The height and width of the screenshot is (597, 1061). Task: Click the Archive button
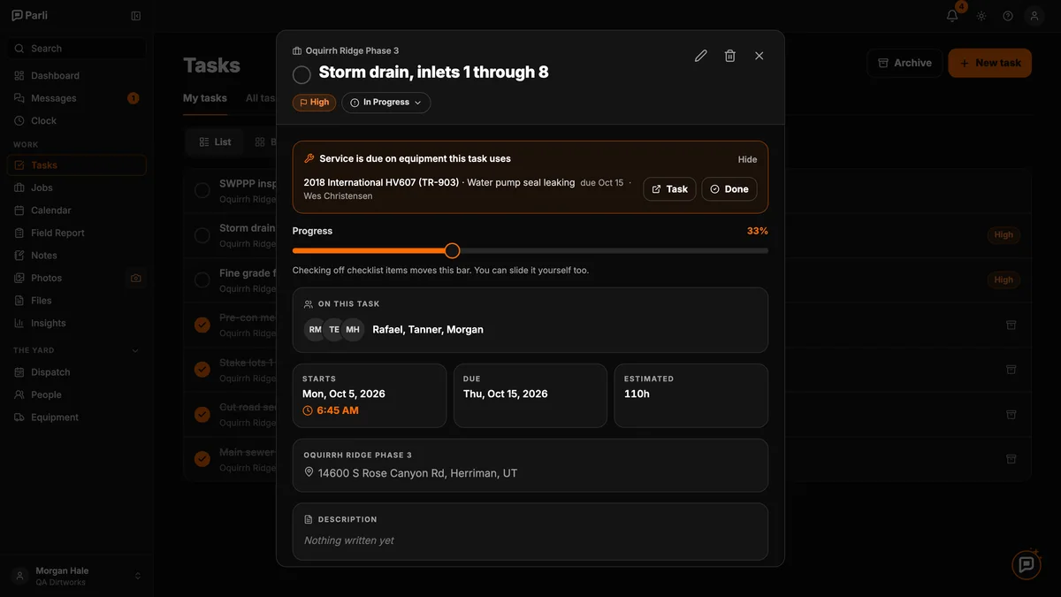tap(905, 63)
